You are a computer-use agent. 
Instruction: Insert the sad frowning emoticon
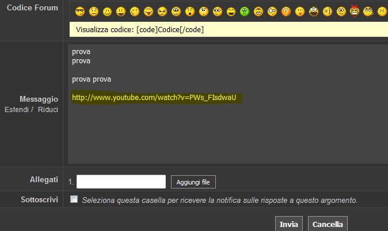(x=94, y=11)
